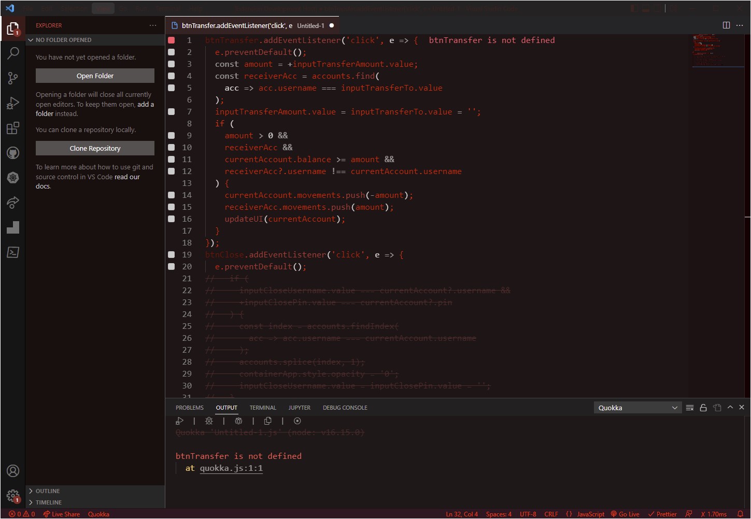Switch to the OUTPUT panel tab
Screen dimensions: 751x519
(226, 408)
